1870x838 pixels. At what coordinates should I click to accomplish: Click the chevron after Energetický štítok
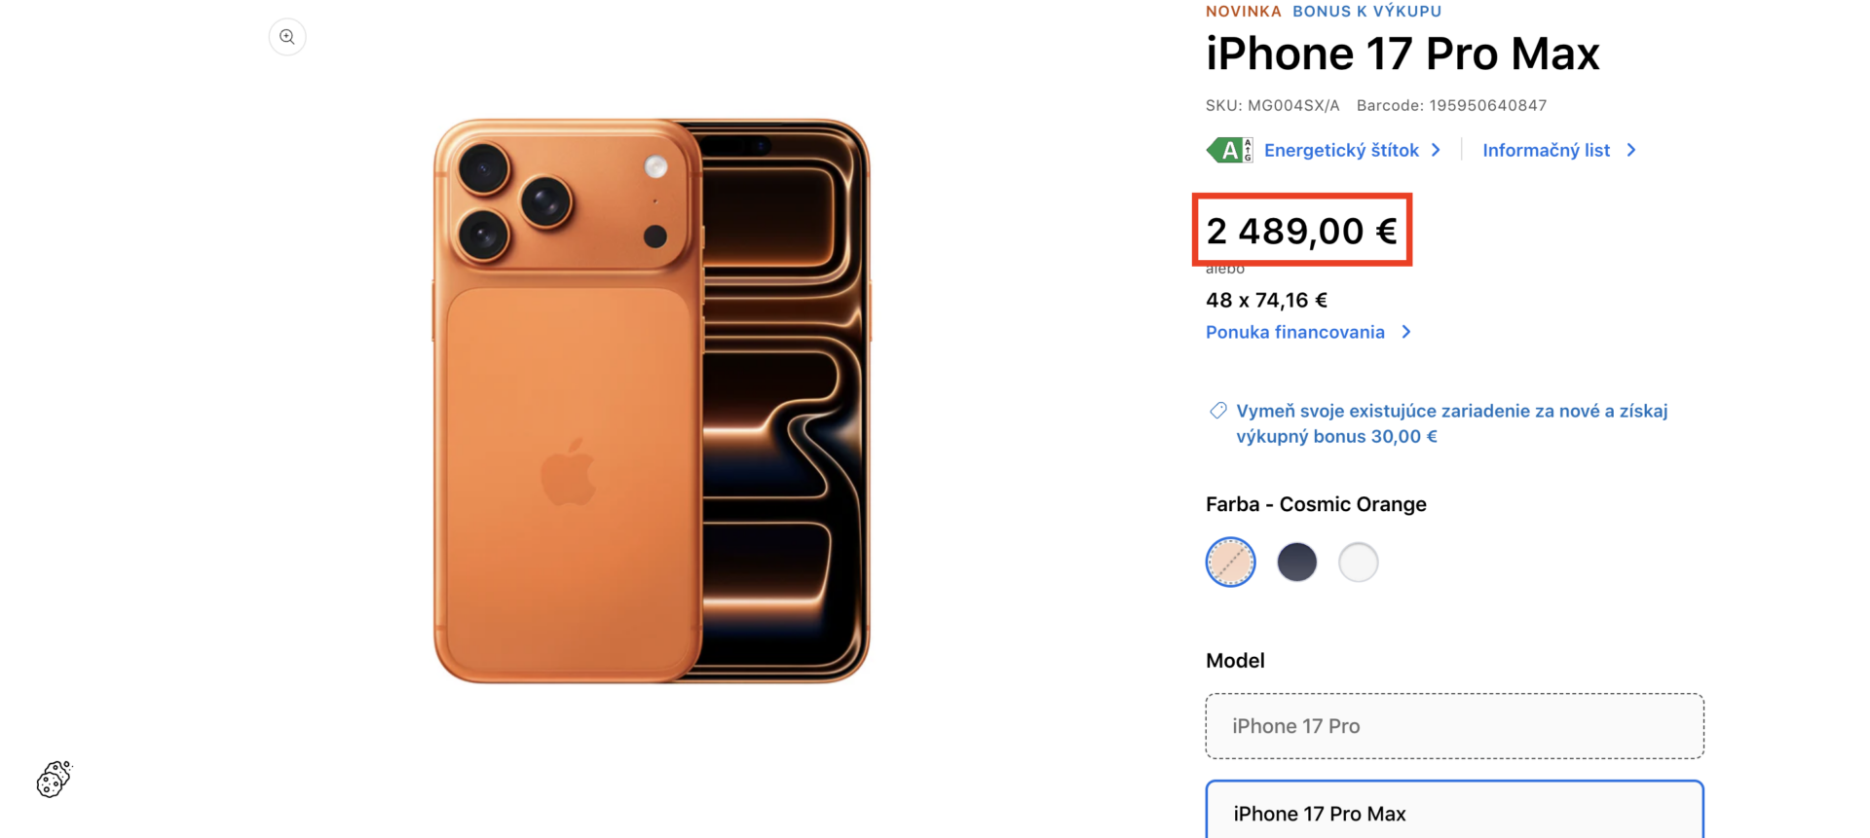[1437, 149]
